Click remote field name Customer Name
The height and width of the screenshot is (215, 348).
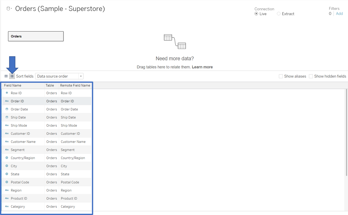[x=73, y=142]
